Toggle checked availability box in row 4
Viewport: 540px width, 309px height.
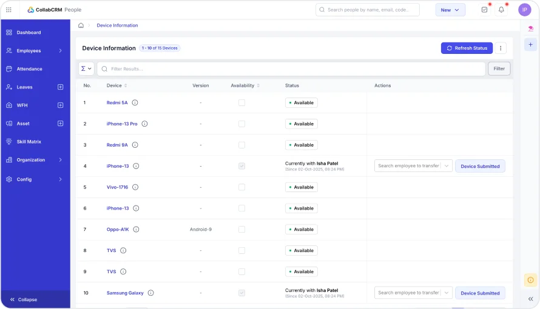click(241, 166)
